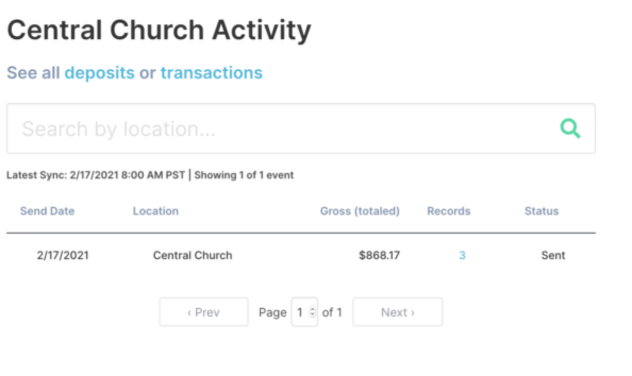This screenshot has height=376, width=632.
Task: Click the Central Church row entry
Action: click(x=193, y=255)
